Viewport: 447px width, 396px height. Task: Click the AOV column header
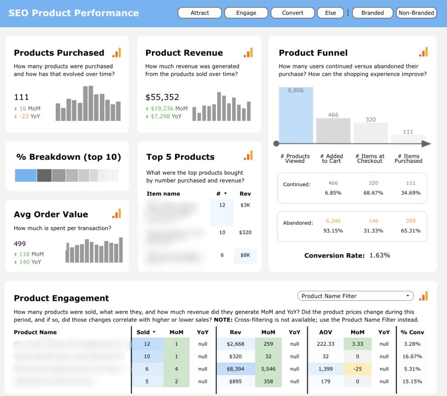pyautogui.click(x=326, y=332)
